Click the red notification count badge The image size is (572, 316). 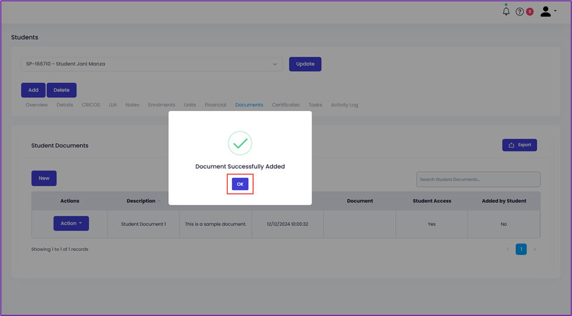point(530,12)
